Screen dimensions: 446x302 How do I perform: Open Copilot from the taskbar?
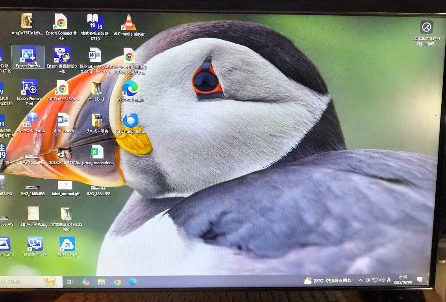pyautogui.click(x=86, y=282)
